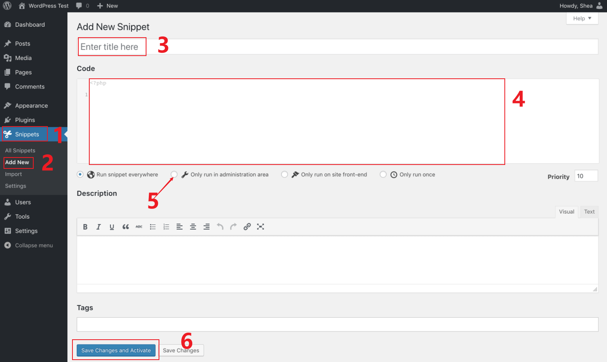Click the redo arrow in editor toolbar
This screenshot has height=362, width=607.
[233, 227]
